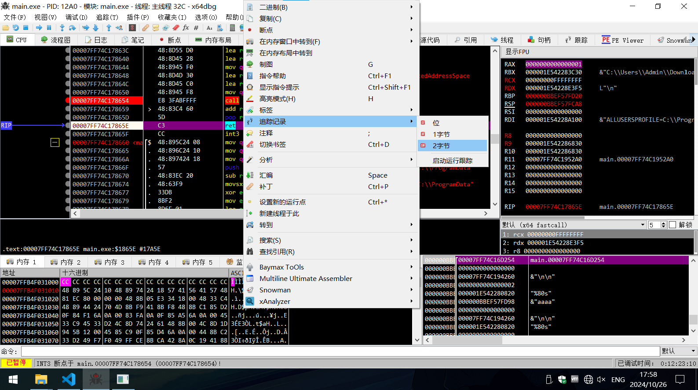The image size is (698, 390).
Task: Click the step over toolbar icon
Action: point(72,28)
